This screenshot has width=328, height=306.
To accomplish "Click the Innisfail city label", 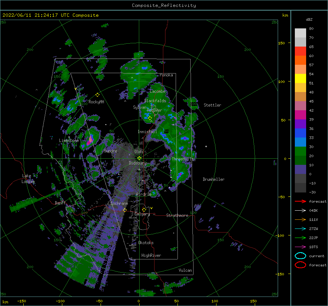I will [147, 132].
